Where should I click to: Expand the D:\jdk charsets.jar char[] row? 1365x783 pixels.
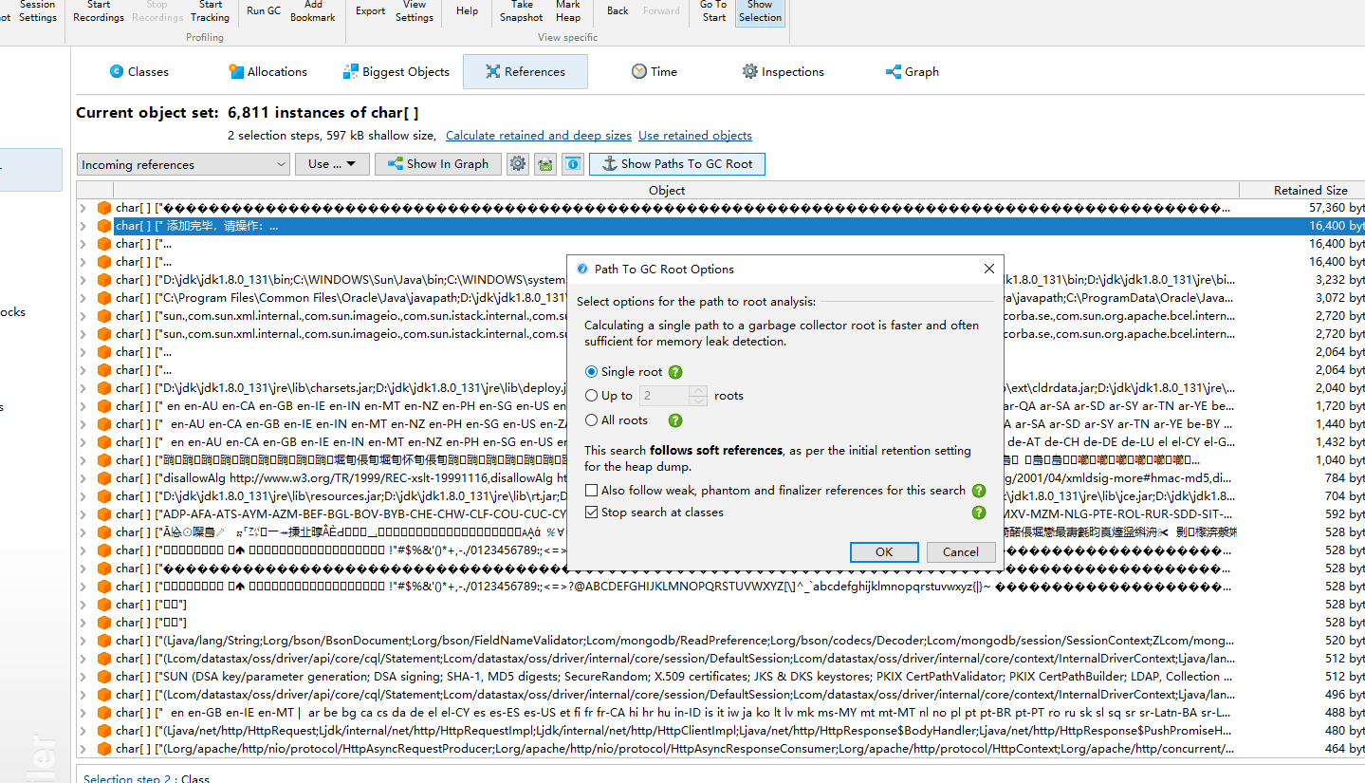tap(83, 388)
